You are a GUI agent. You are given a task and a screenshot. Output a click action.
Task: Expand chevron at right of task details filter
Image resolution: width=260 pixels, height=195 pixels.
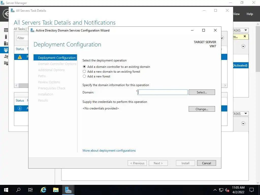click(x=222, y=38)
